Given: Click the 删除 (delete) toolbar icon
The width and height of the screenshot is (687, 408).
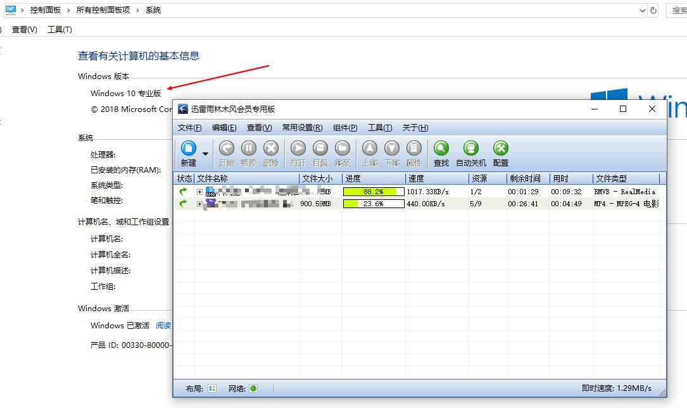Looking at the screenshot, I should tap(271, 149).
